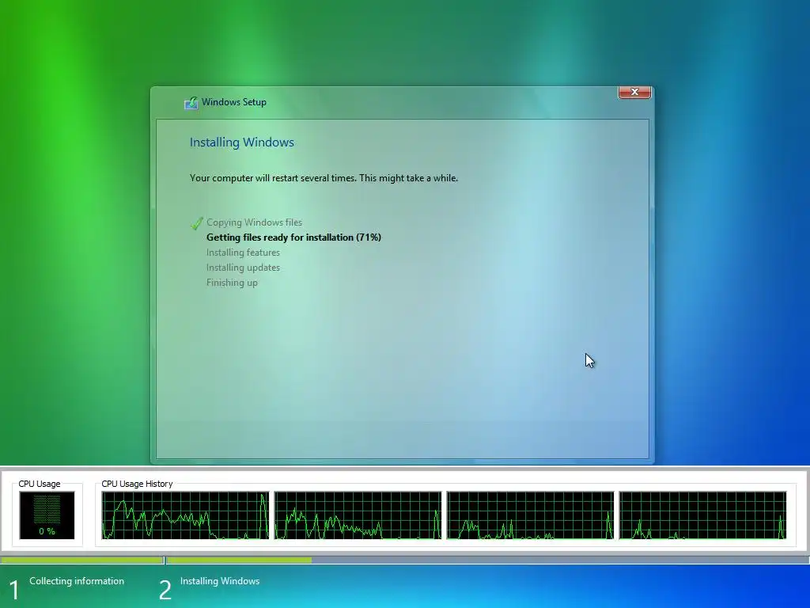Click the Windows Setup title bar icon
810x608 pixels.
pyautogui.click(x=191, y=102)
